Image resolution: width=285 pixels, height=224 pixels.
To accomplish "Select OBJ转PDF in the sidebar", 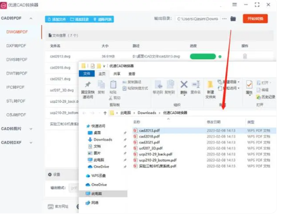I will [x=16, y=115].
